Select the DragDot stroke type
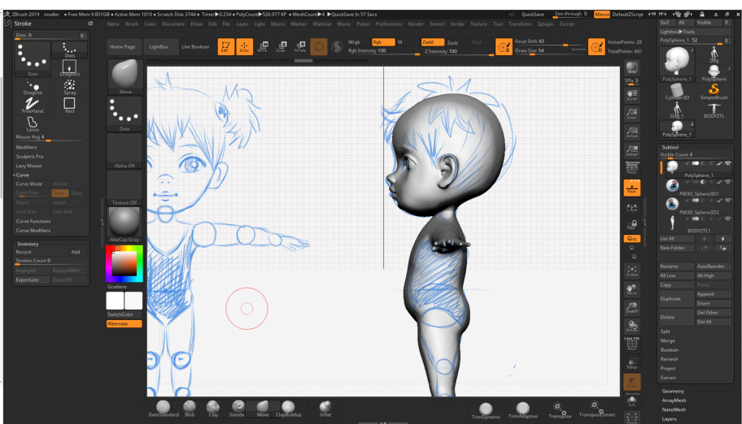 coord(33,87)
